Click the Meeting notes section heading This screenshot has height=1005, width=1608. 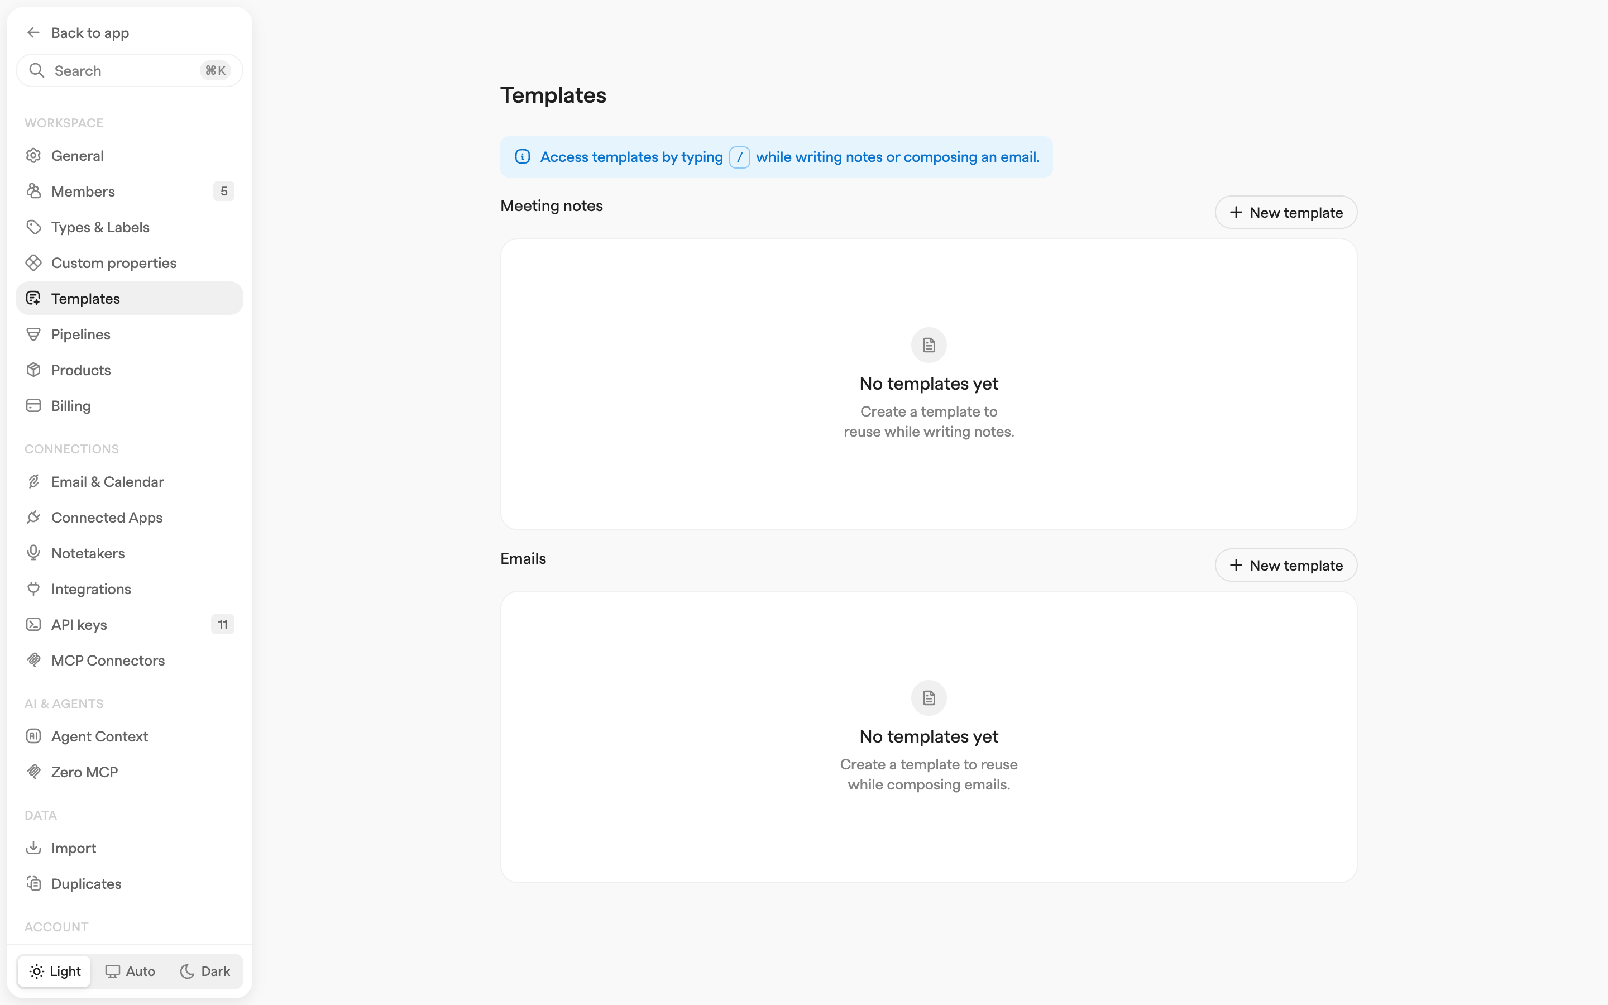tap(552, 206)
